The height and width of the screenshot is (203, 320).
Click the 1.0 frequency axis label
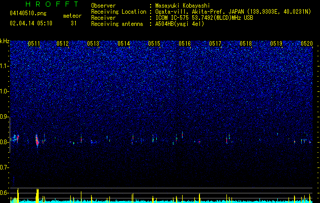(x=5, y=91)
